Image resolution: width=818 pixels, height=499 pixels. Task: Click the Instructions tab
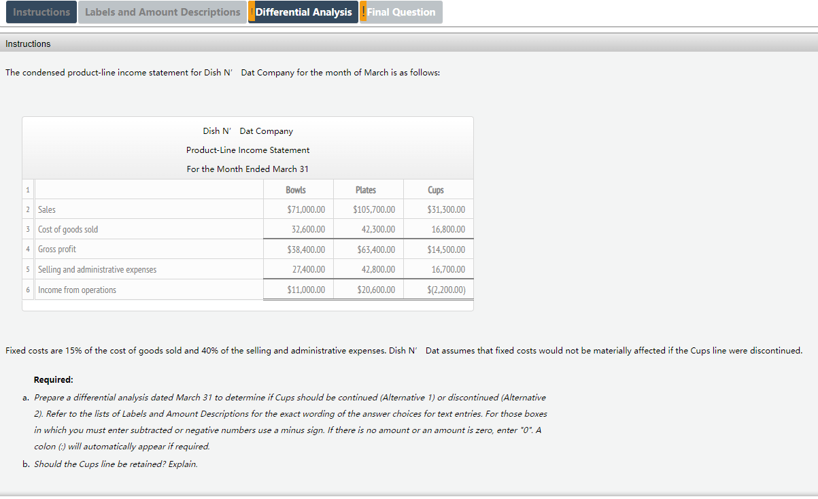pyautogui.click(x=41, y=12)
